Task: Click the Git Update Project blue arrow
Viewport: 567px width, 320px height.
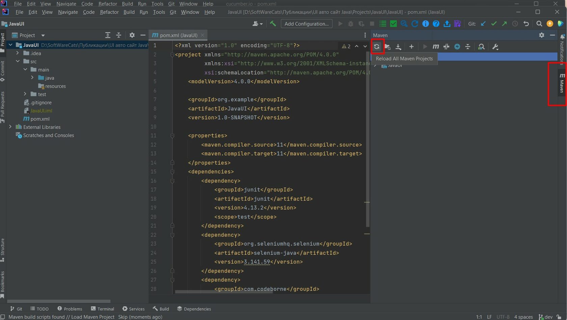Action: click(483, 24)
